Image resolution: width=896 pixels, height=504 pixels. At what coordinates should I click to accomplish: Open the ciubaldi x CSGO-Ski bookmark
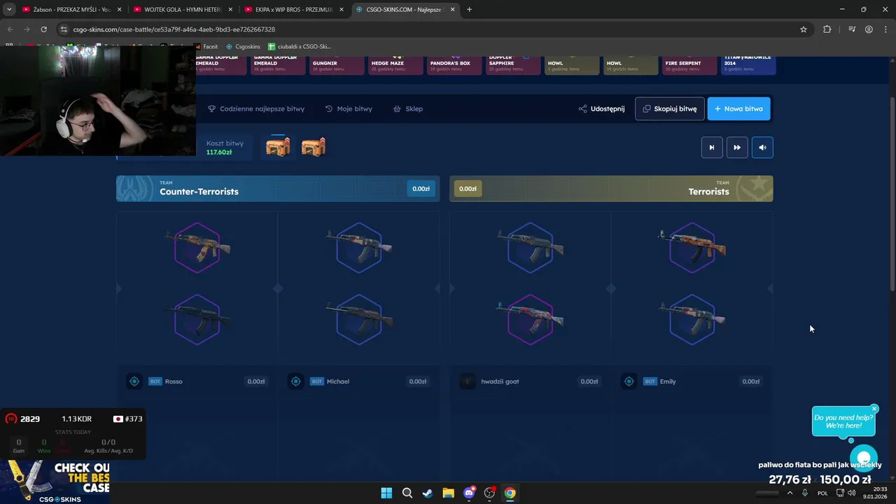click(300, 47)
